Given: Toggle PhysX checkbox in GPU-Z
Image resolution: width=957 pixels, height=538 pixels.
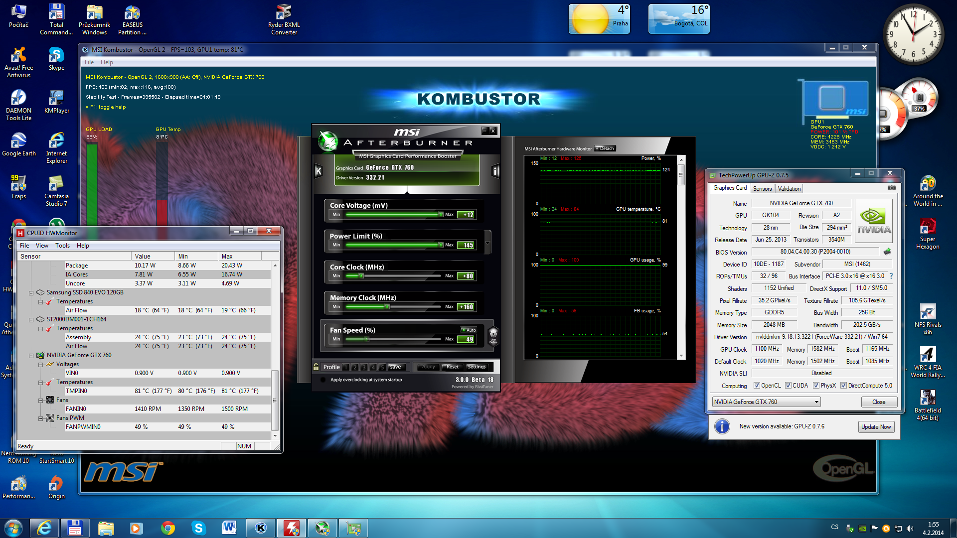Looking at the screenshot, I should pos(816,386).
